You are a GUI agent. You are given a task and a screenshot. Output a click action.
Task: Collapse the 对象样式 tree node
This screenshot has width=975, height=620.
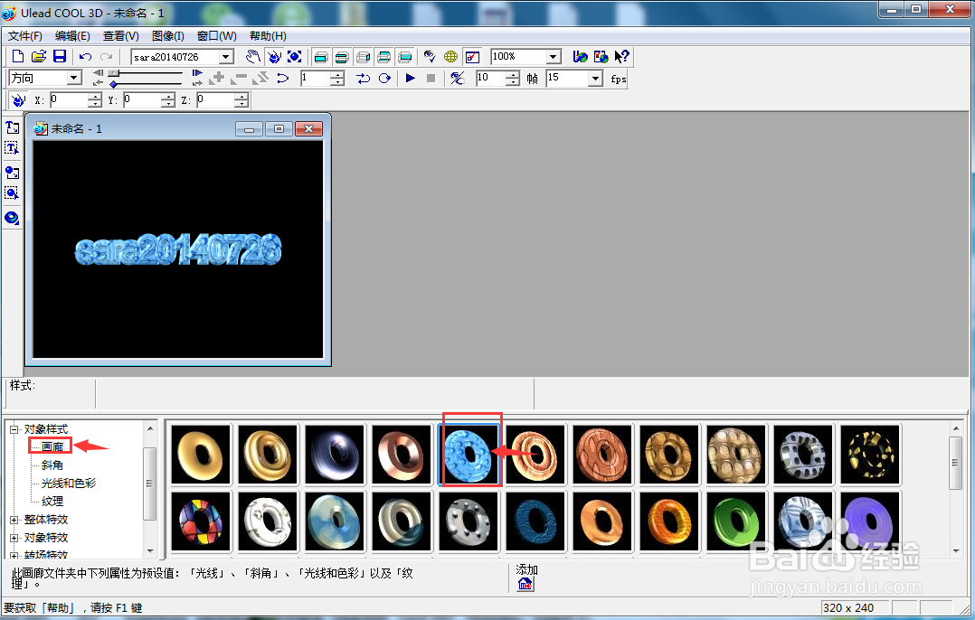coord(14,429)
